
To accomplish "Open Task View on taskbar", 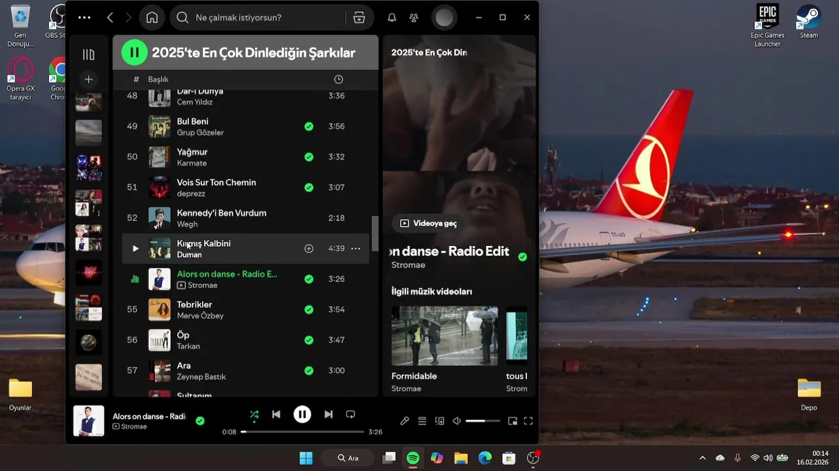I will tap(389, 458).
